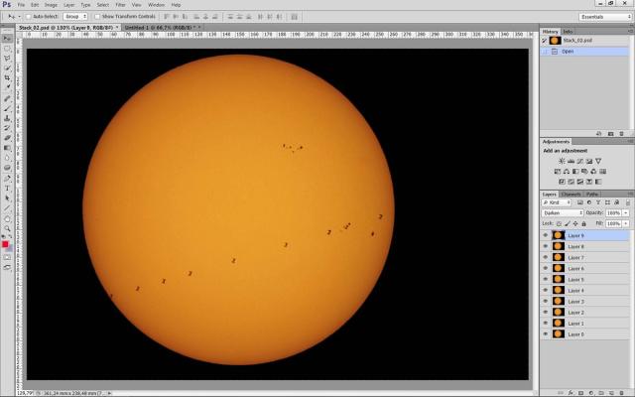Viewport: 635px width, 397px height.
Task: Open the Darken blend mode dropdown
Action: point(563,212)
